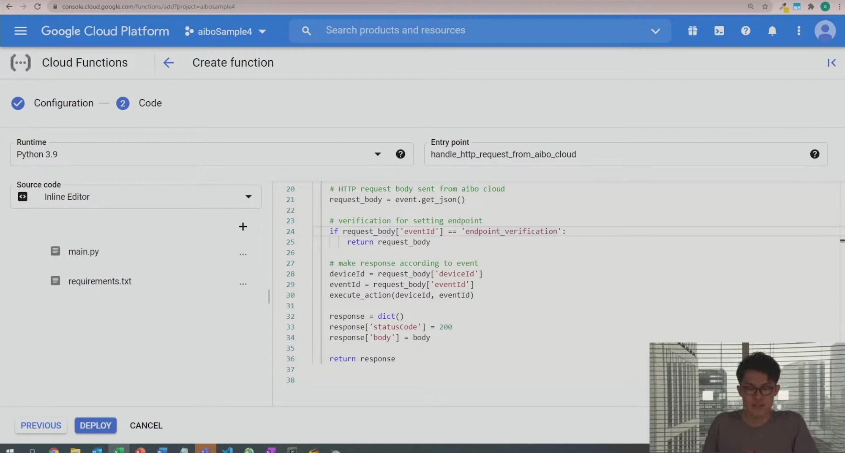Click the editor vertical scrollbar marker
This screenshot has height=453, width=845.
842,241
